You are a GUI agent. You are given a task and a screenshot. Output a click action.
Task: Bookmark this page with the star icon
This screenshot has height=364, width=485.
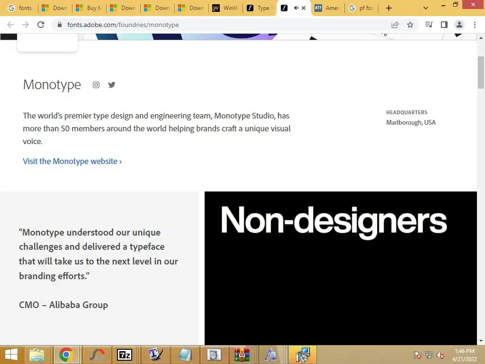(410, 25)
